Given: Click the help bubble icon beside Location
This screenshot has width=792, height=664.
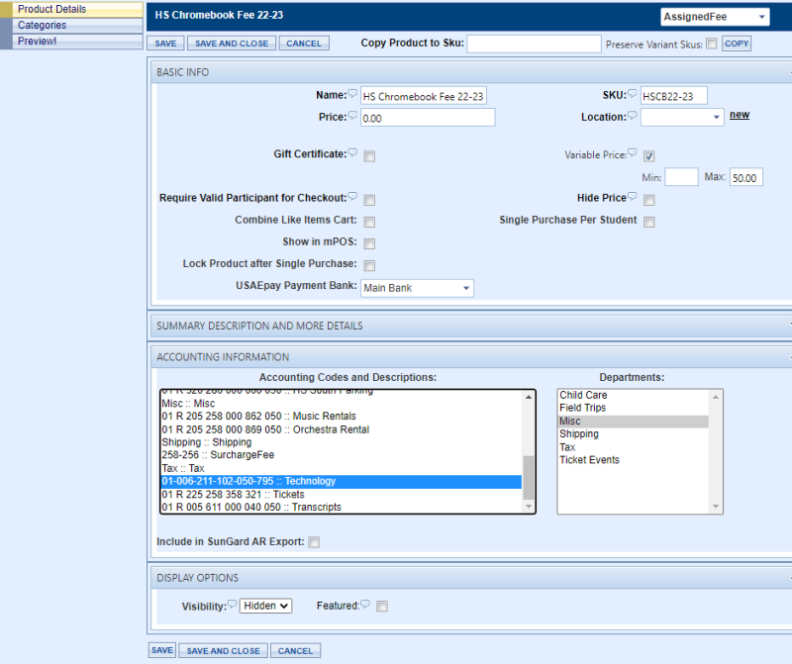Looking at the screenshot, I should [633, 115].
